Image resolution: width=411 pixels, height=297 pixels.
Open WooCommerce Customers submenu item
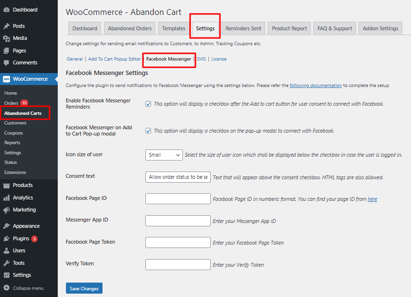(x=15, y=123)
